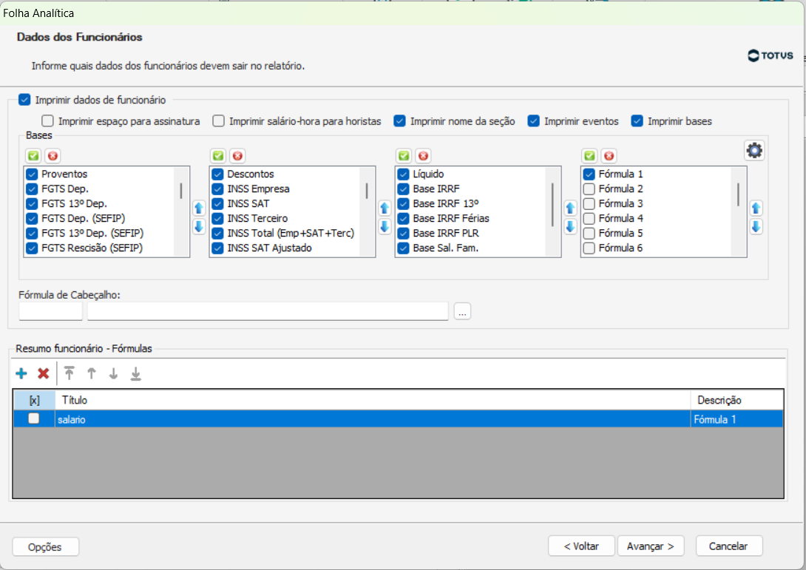Uncheck the INSS Empresa checkbox
This screenshot has height=570, width=806.
tap(218, 189)
